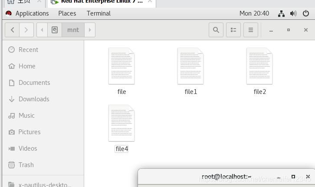
Task: Click the file1 name label
Action: 191,92
